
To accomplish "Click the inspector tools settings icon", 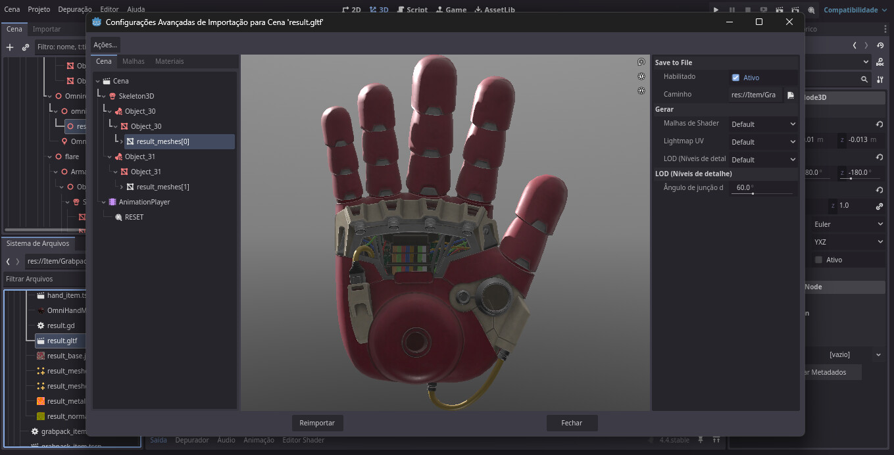I will click(x=881, y=79).
